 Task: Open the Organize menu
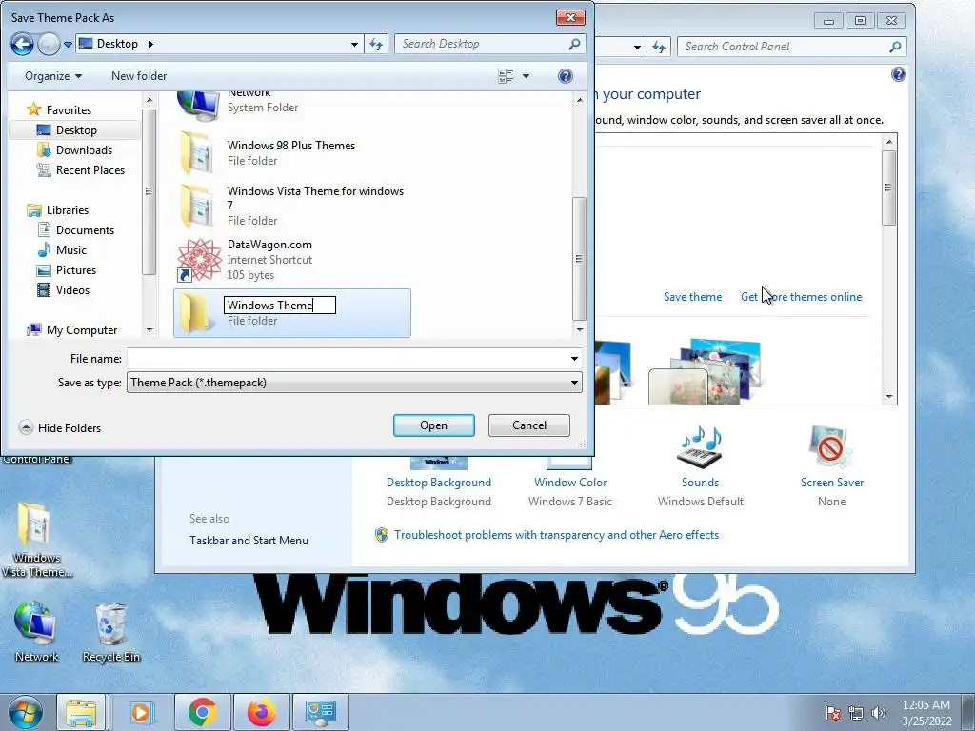(x=53, y=76)
